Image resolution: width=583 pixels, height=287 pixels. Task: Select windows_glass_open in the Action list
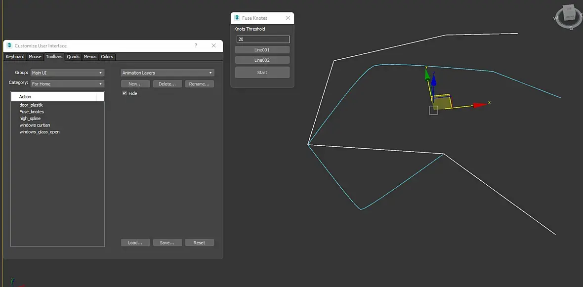click(x=40, y=131)
